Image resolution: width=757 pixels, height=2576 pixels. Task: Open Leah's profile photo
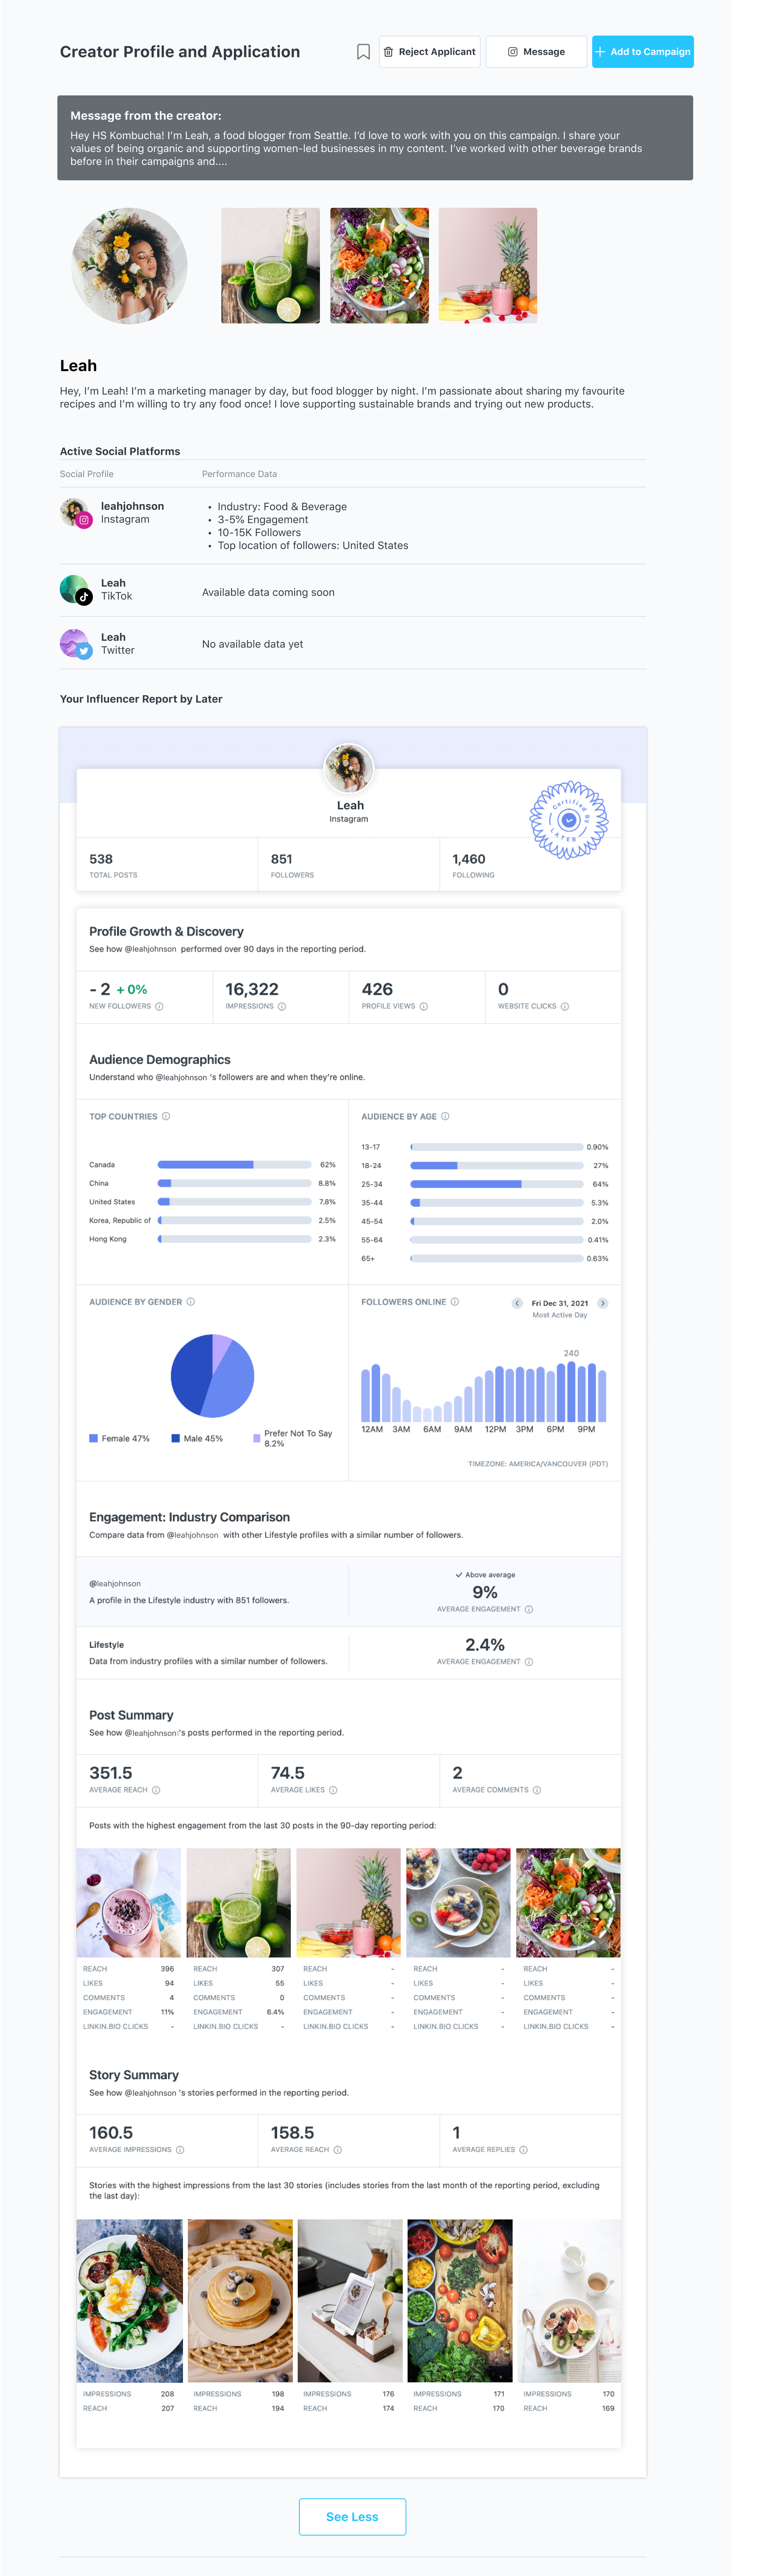pyautogui.click(x=130, y=266)
